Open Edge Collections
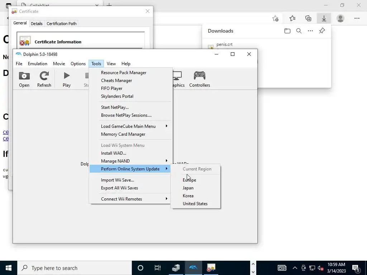 308,18
